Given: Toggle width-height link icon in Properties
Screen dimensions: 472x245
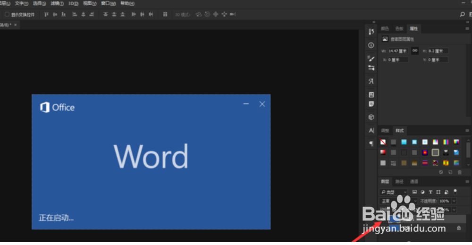Looking at the screenshot, I should click(x=415, y=51).
